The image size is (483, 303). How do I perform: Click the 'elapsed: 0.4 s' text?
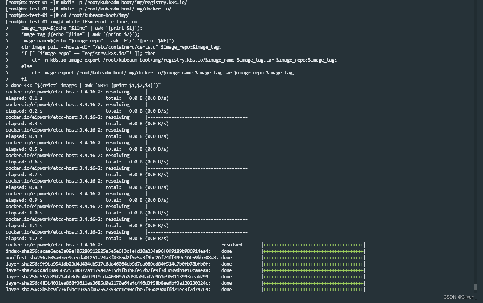click(x=24, y=136)
